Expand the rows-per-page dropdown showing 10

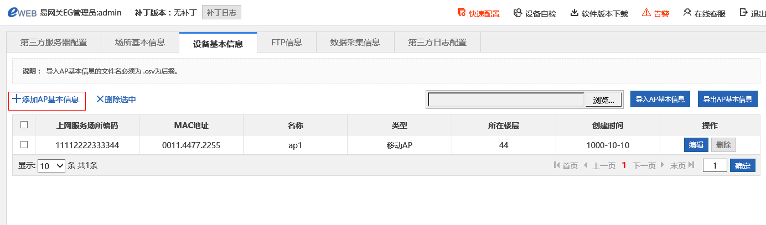(x=51, y=165)
